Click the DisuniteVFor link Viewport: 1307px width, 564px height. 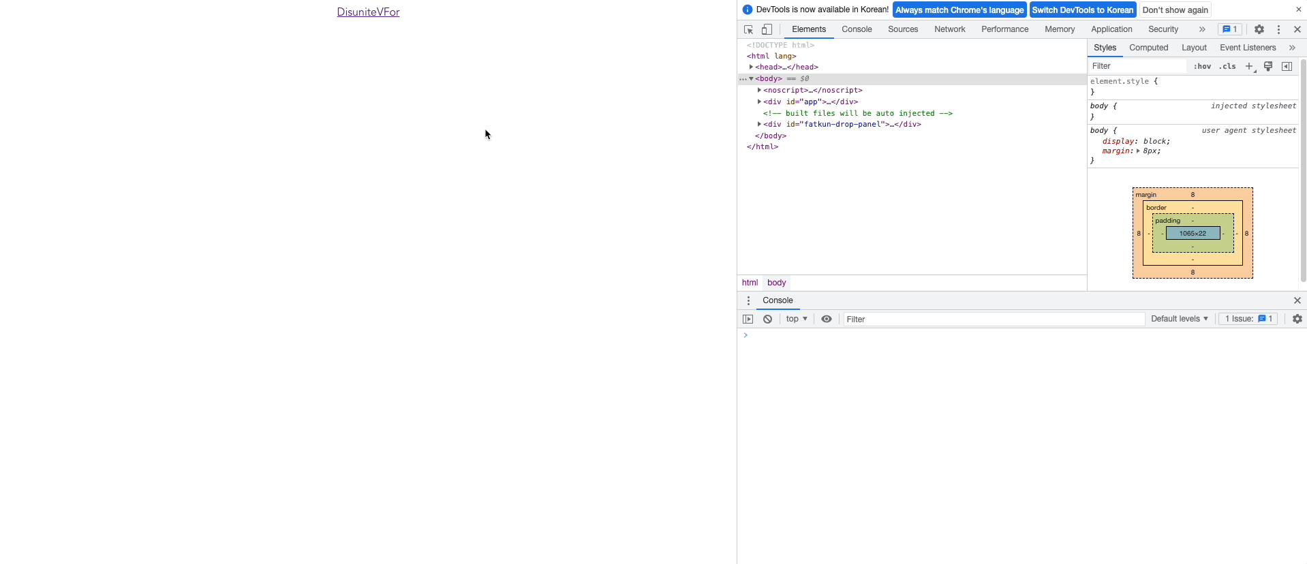tap(368, 12)
